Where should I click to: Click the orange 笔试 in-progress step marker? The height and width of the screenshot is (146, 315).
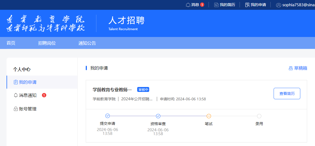coord(209,116)
